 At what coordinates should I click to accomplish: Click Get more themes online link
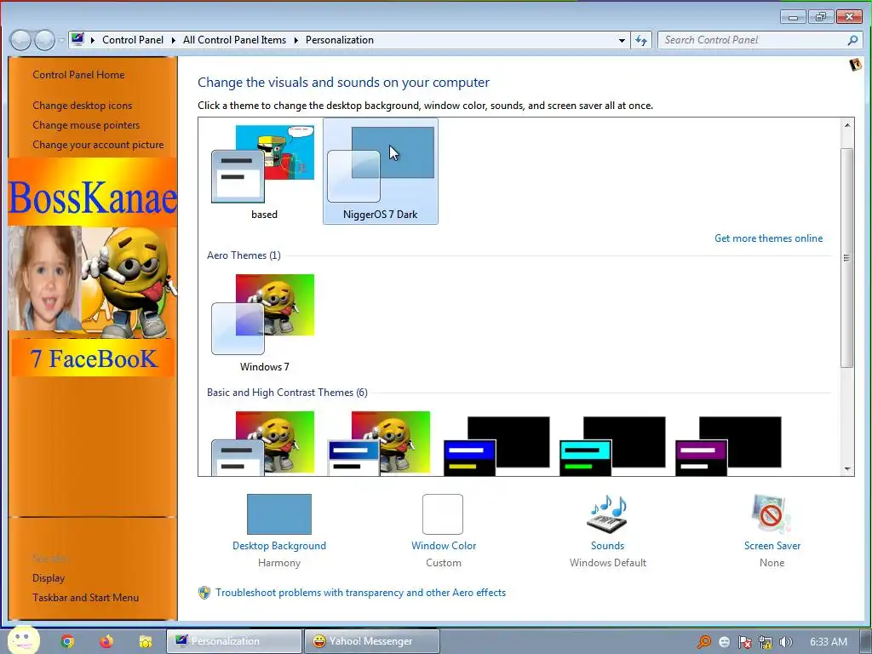point(769,238)
